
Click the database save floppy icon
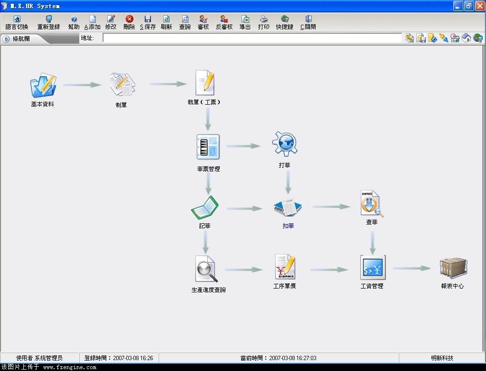pyautogui.click(x=421, y=38)
